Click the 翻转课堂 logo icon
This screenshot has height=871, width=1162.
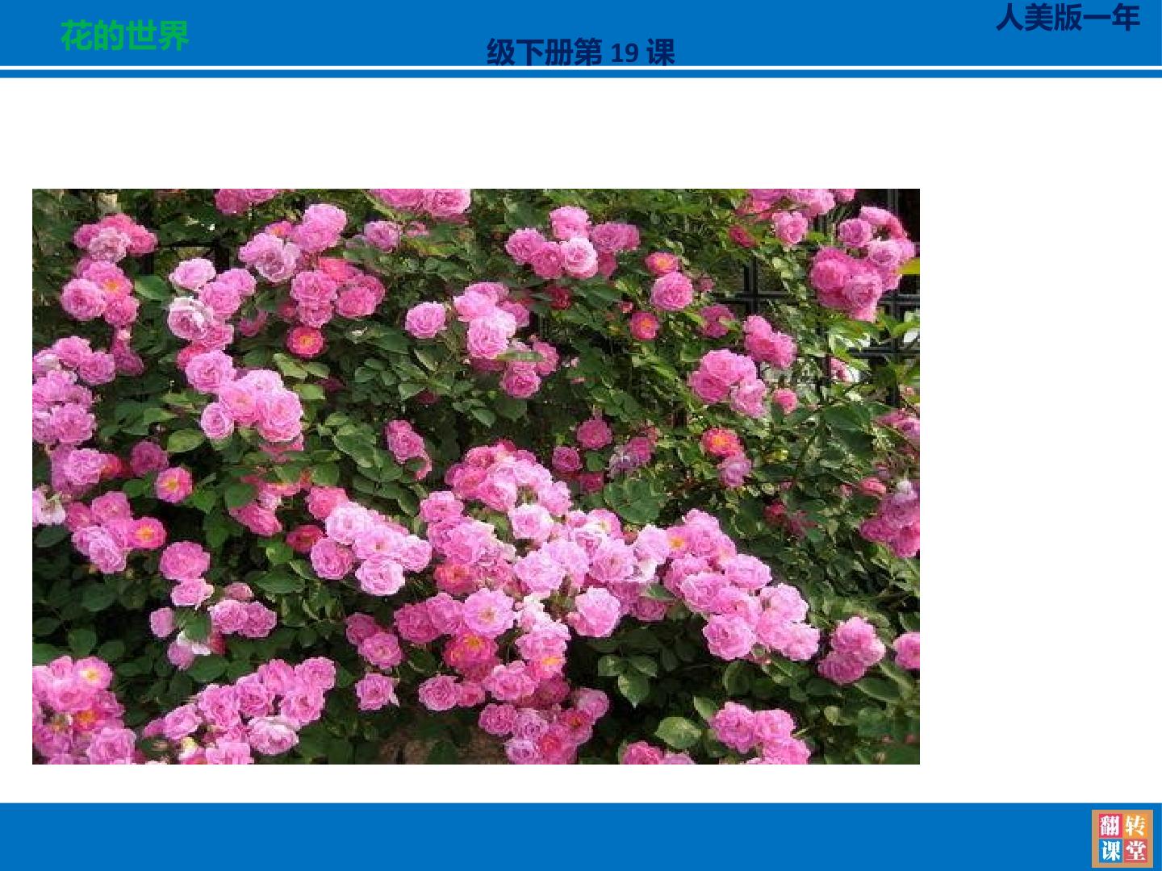click(x=1122, y=838)
